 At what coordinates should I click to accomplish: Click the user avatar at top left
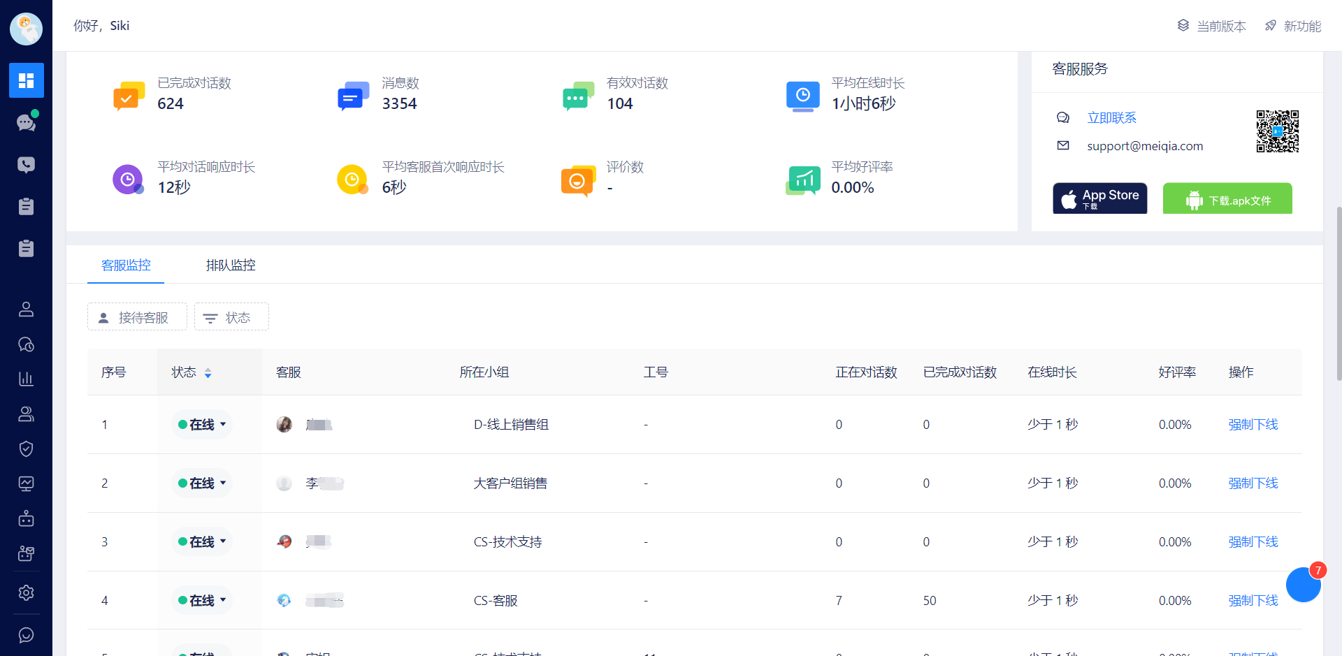(26, 29)
